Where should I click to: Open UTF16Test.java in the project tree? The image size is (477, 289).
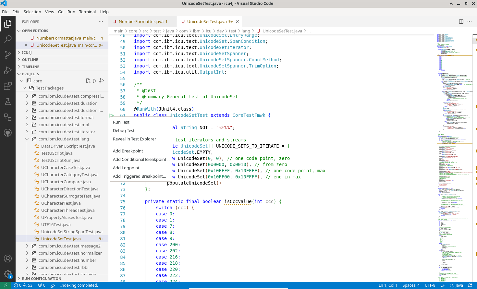coord(56,225)
